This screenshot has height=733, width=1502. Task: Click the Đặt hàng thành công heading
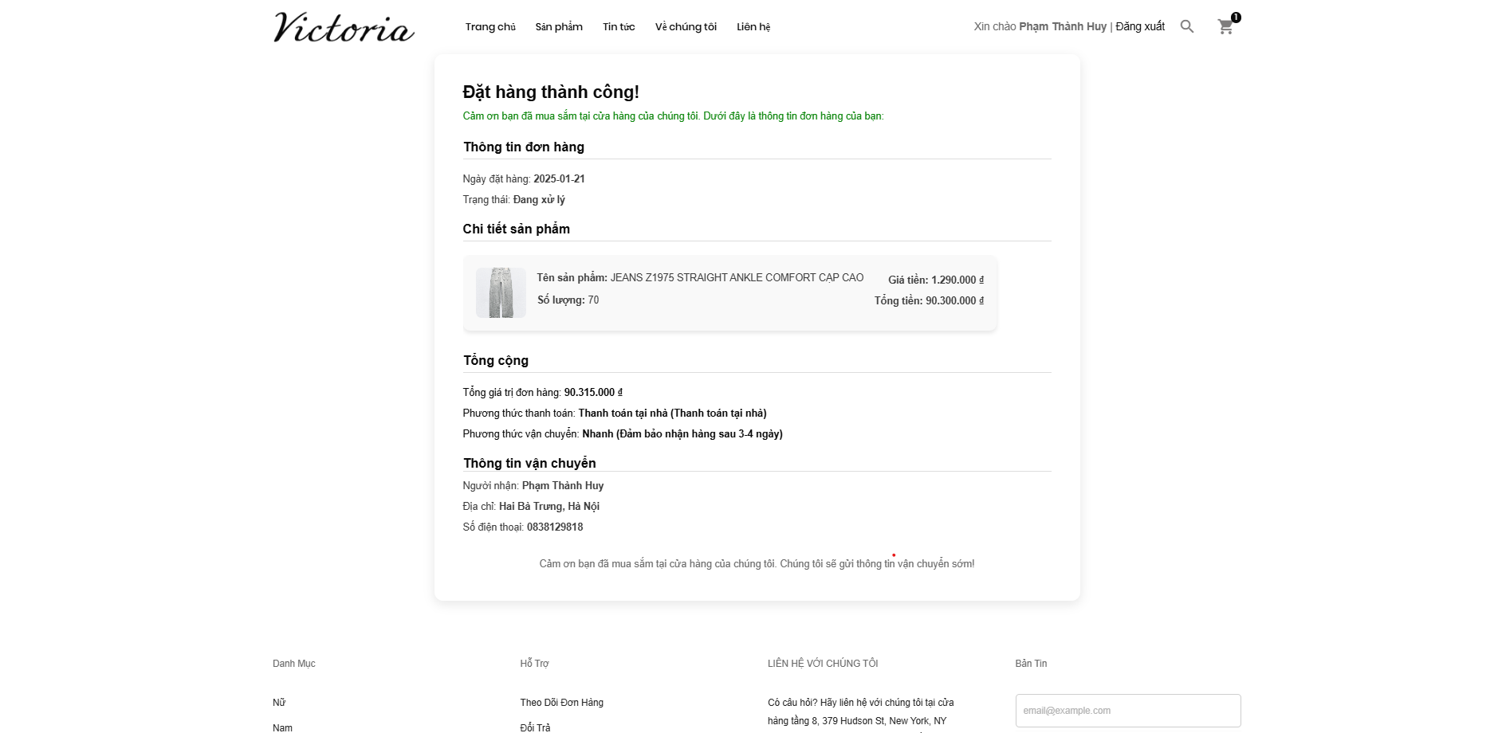point(551,92)
